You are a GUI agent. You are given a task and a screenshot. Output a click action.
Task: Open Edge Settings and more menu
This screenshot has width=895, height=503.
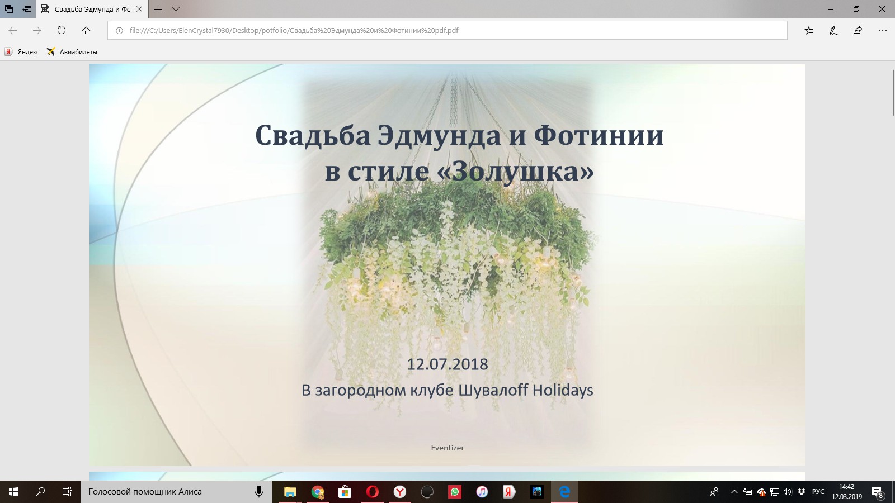coord(883,30)
